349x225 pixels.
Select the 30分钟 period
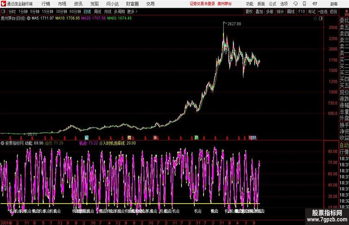point(61,12)
